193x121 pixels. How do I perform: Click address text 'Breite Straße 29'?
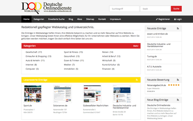click(x=119, y=112)
